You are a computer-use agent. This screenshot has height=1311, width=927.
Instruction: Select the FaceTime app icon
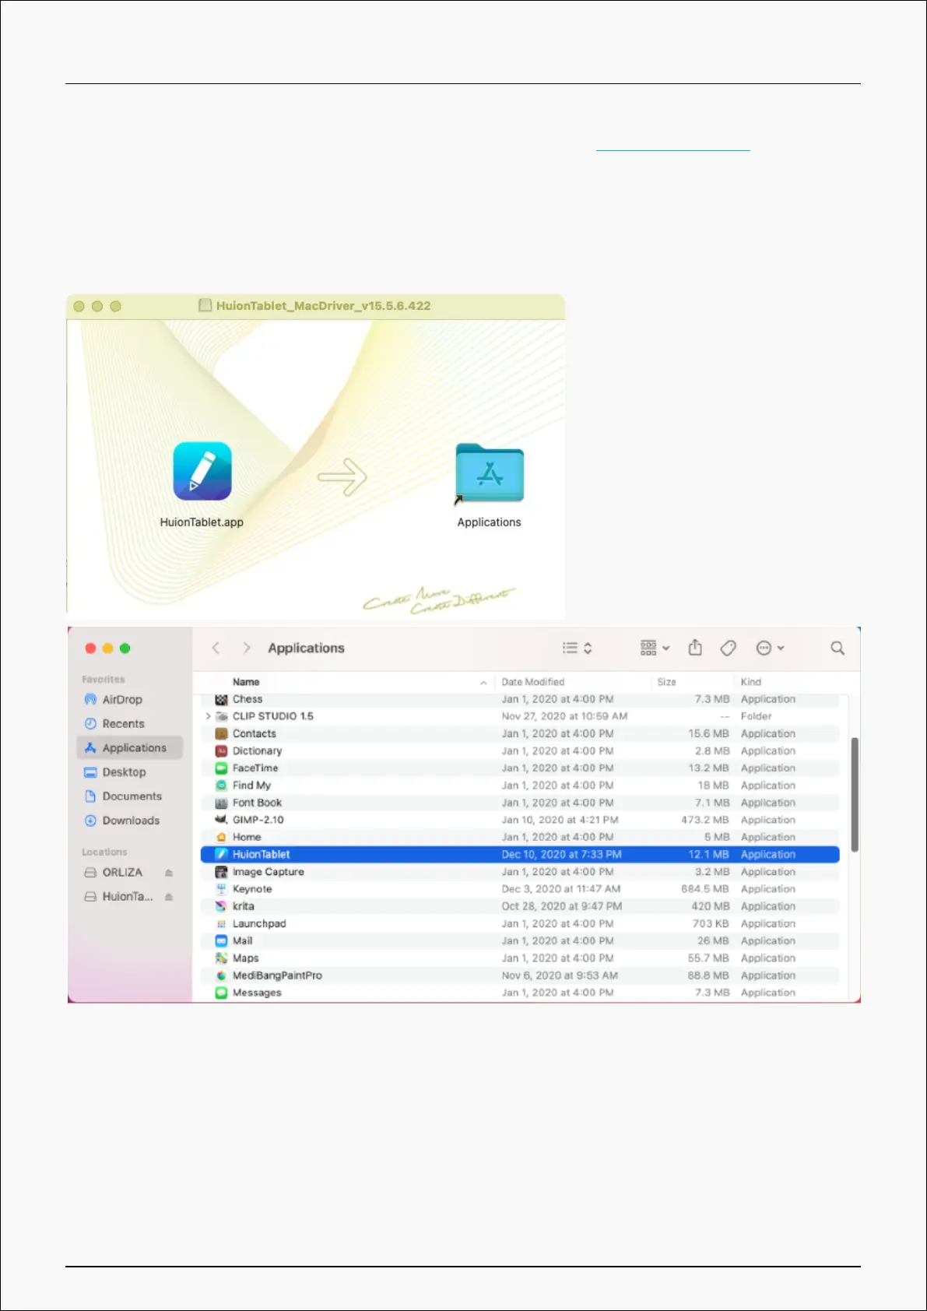221,768
